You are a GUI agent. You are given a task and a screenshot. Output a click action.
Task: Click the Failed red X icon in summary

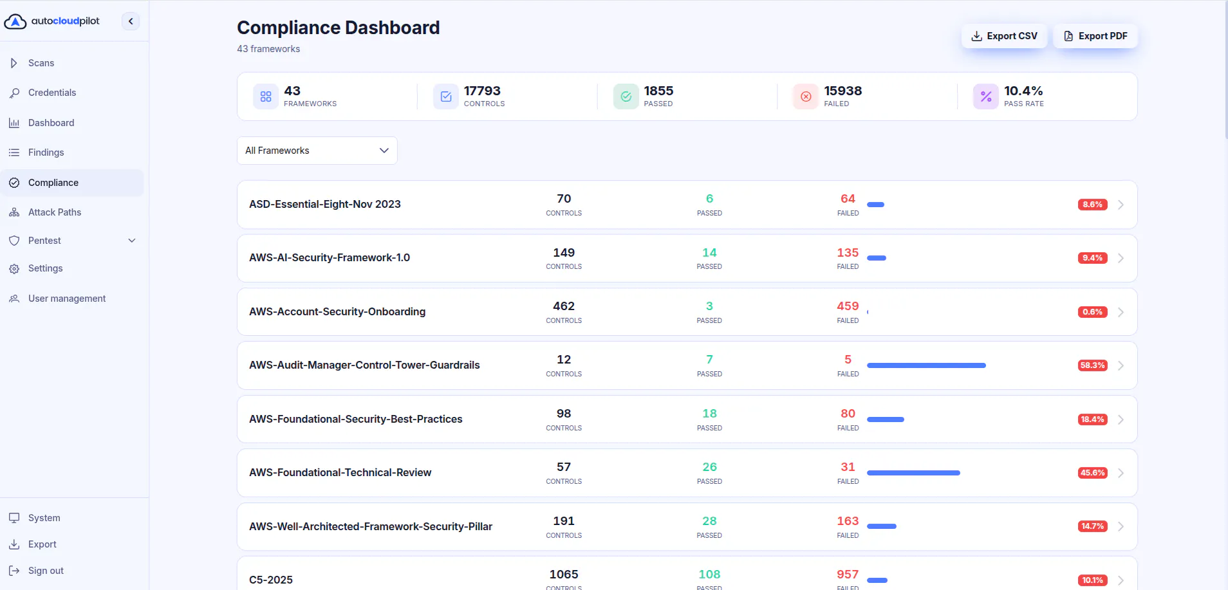point(806,97)
